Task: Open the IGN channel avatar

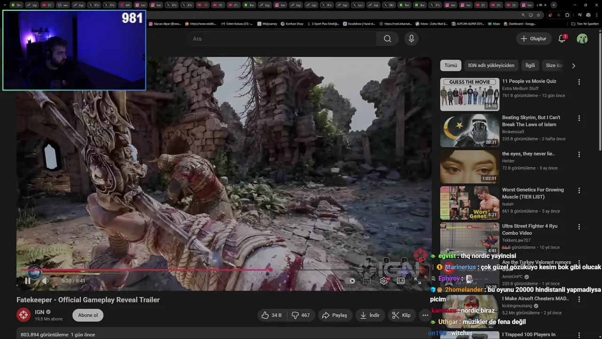Action: 24,315
